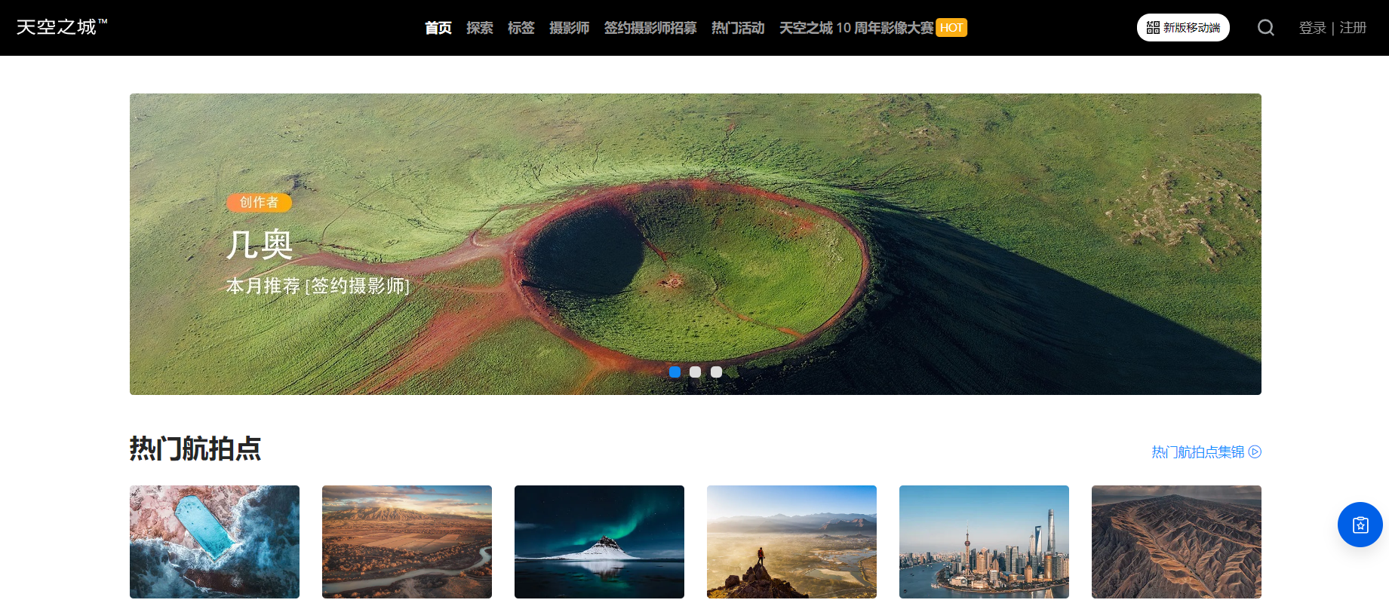
Task: Open the 标签 navigation item
Action: point(521,28)
